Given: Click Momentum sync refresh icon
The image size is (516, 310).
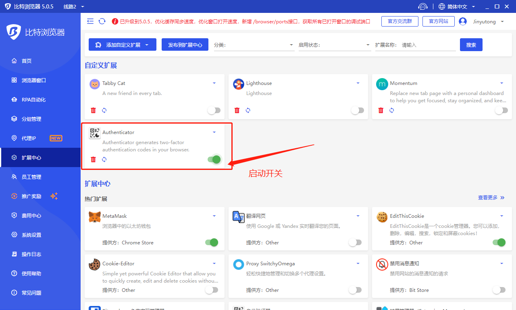Looking at the screenshot, I should (391, 110).
